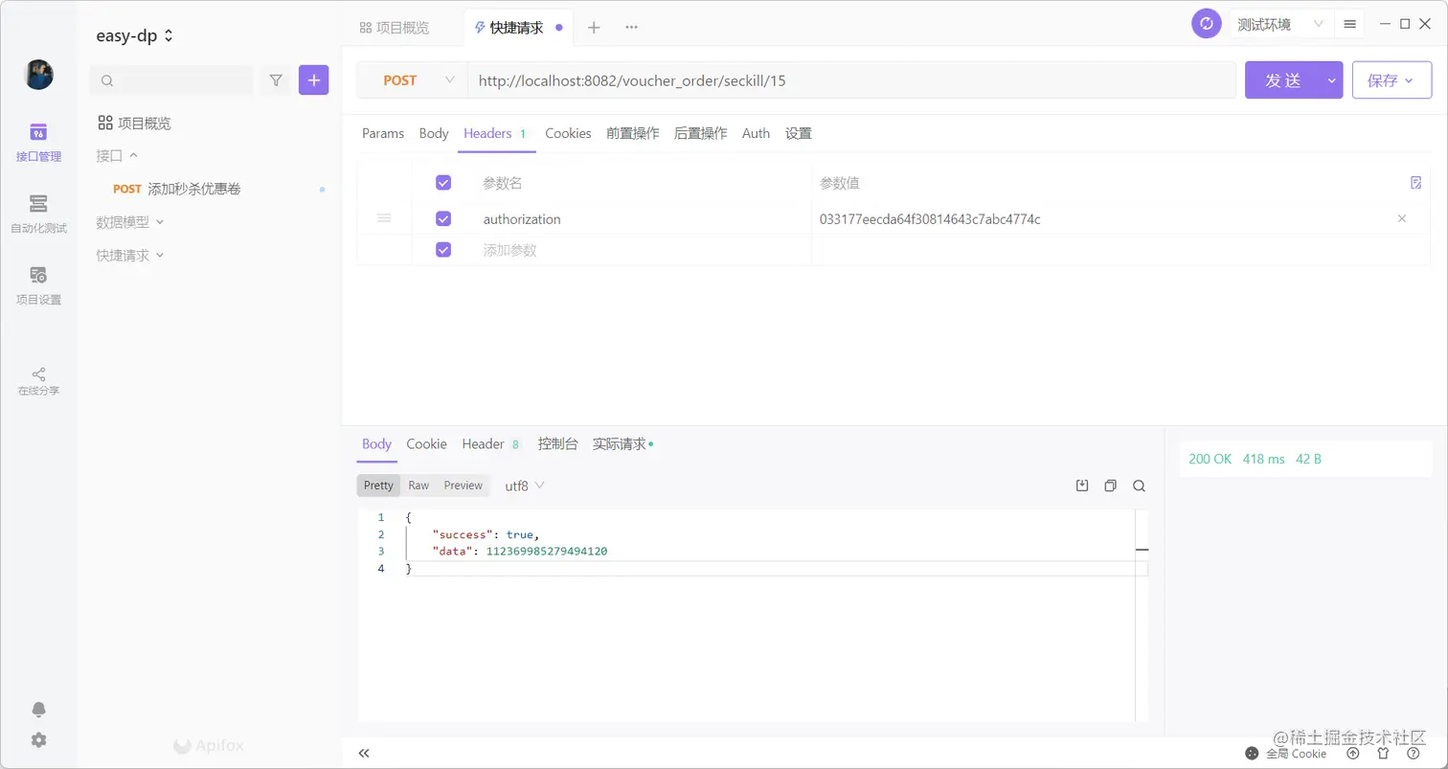Uncheck the authorization header row

point(442,217)
